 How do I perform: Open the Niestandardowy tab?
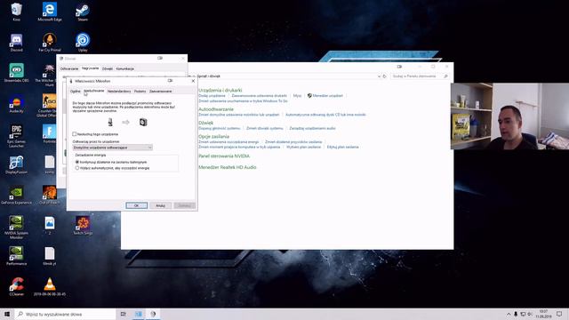119,92
